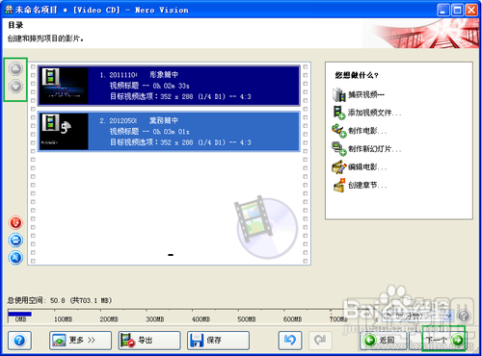
Task: Click 捕获视频 capture video link text
Action: 366,94
